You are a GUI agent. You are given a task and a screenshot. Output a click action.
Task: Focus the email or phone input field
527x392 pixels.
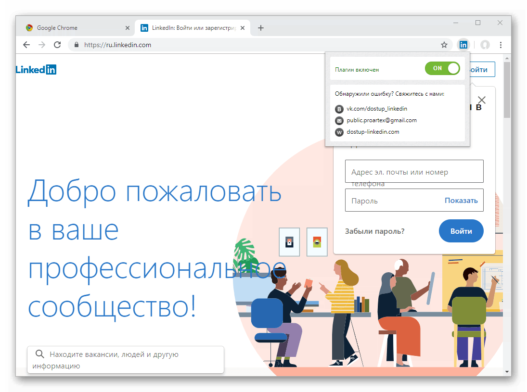coord(414,171)
